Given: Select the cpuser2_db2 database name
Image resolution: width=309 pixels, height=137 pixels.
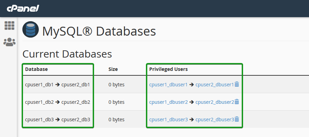Looking at the screenshot, I should (x=76, y=102).
